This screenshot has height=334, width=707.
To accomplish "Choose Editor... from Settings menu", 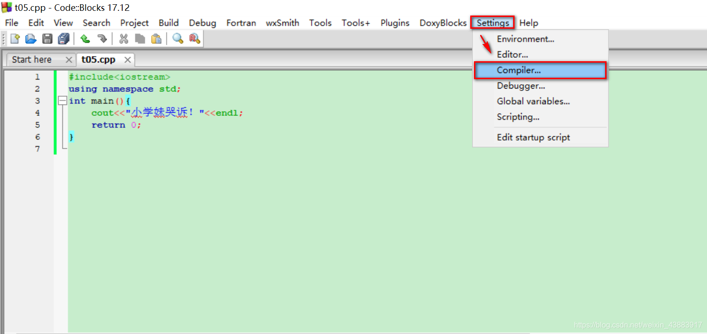I will click(541, 55).
